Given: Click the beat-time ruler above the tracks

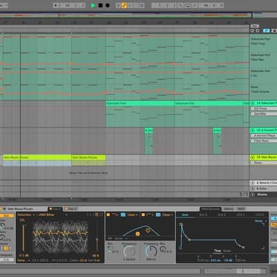Looking at the screenshot, I should point(125,23).
